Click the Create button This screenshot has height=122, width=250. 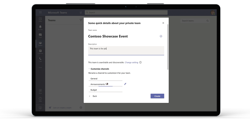point(157,96)
